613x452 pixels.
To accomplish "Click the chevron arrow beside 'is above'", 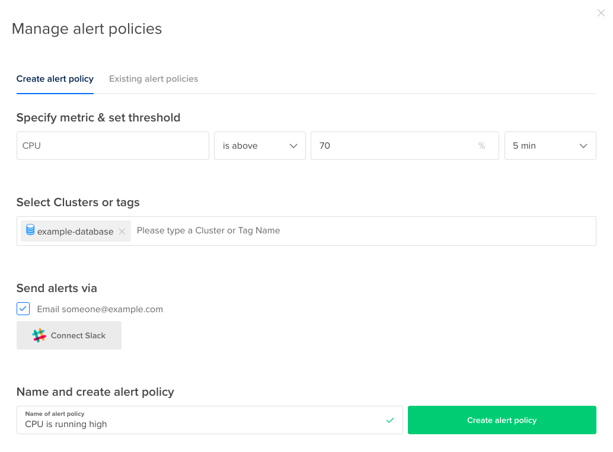I will [x=293, y=146].
